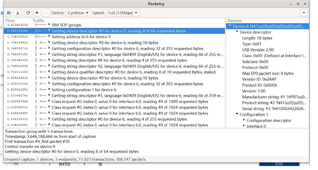Select string descriptor #0 row at 3.834329033
Viewport: 318px width, 170px height.
click(x=114, y=119)
